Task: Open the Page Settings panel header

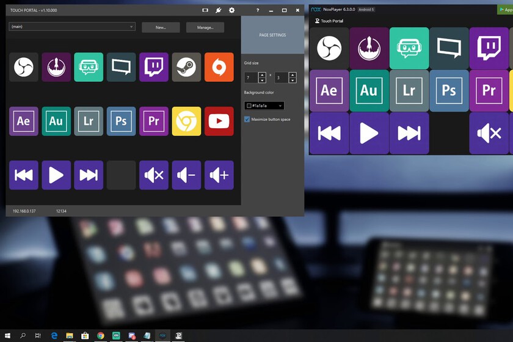Action: tap(272, 35)
